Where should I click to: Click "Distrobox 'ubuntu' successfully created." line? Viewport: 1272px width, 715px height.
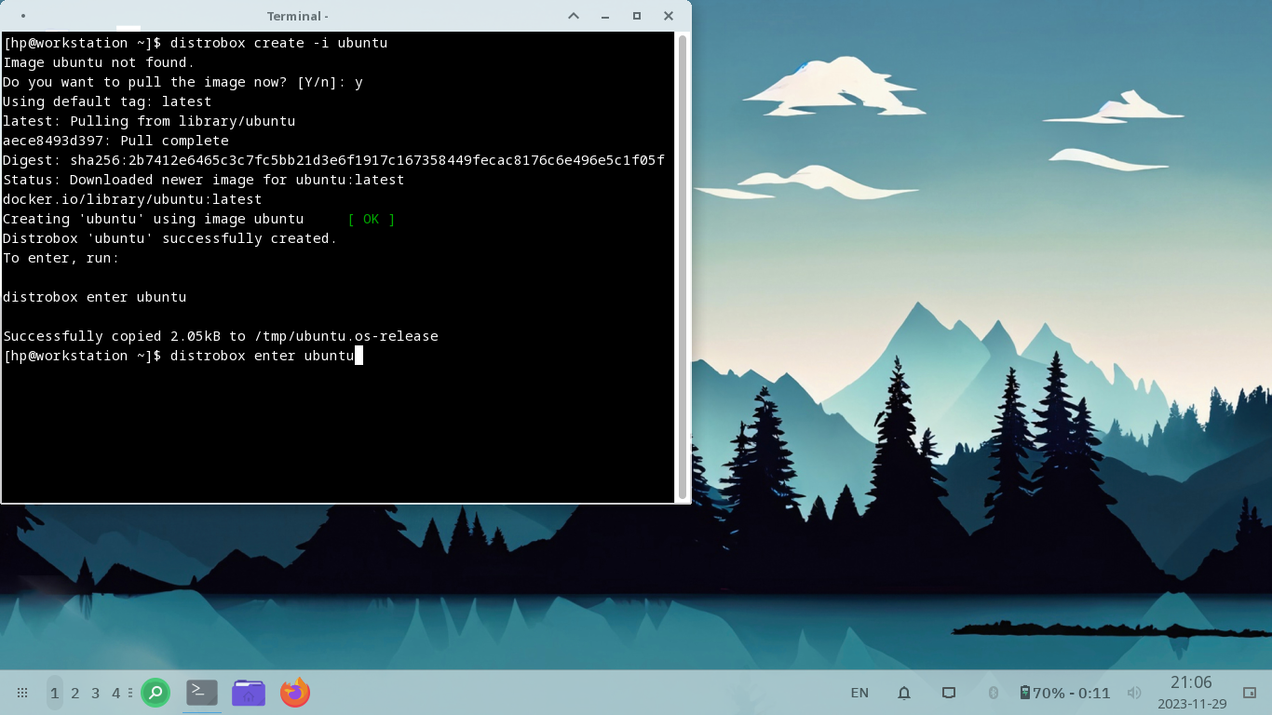coord(170,238)
